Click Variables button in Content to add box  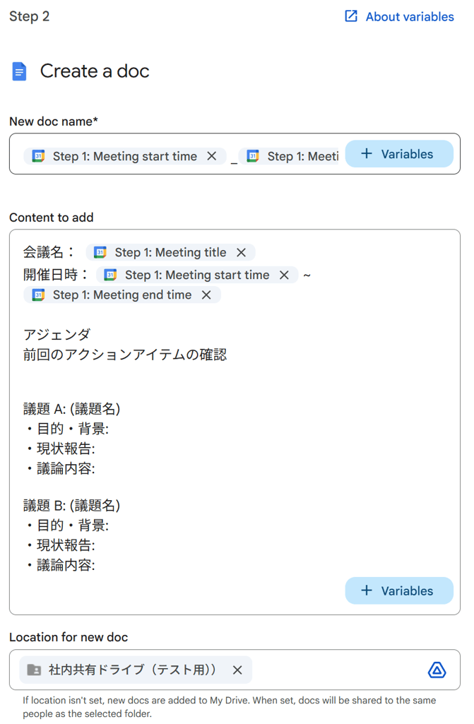pyautogui.click(x=399, y=591)
